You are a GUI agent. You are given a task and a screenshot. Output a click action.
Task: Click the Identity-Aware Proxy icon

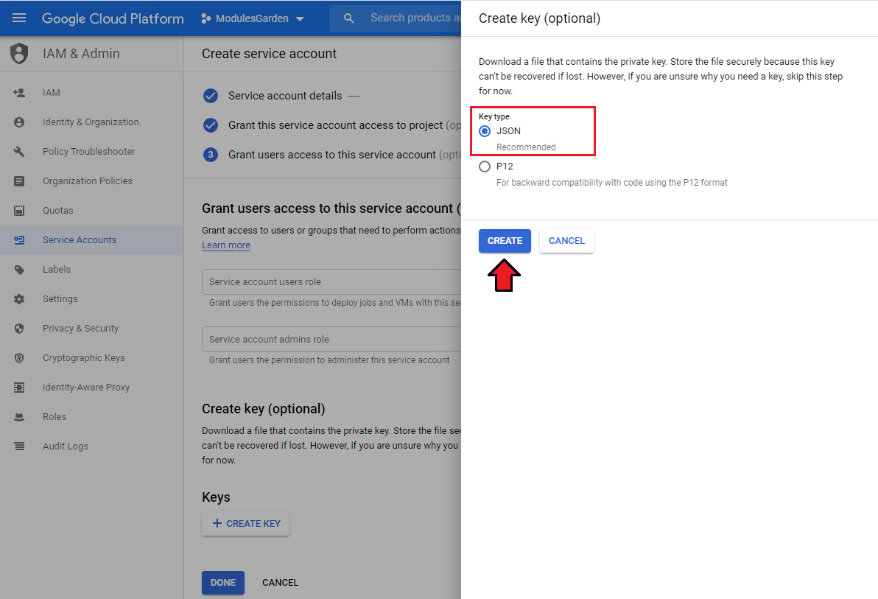click(x=19, y=388)
